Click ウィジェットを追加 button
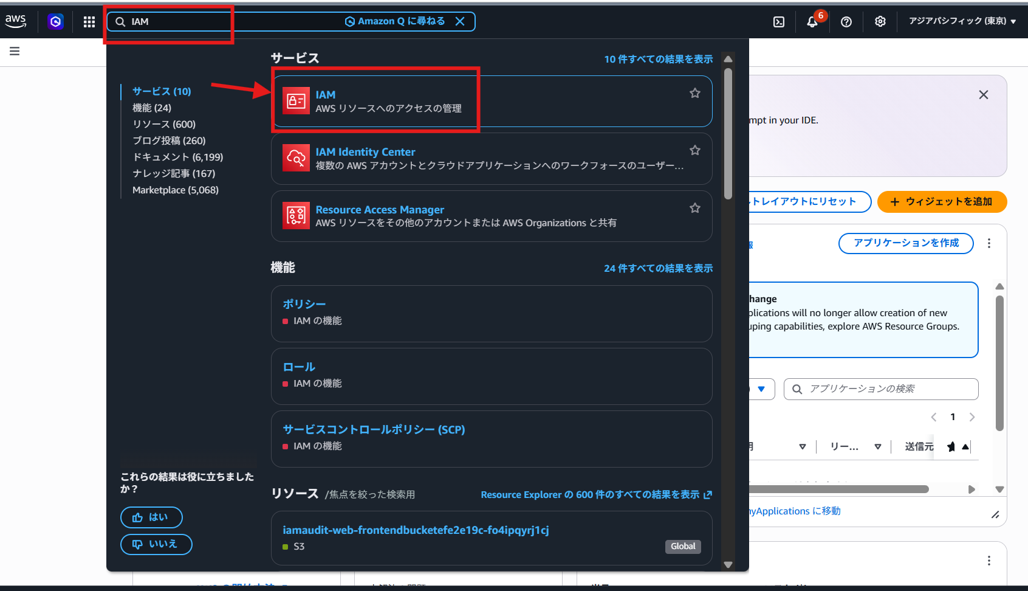 tap(942, 202)
